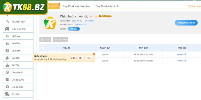This screenshot has width=201, height=100.
Task: Click the Rút Tiền withdraw icon
Action: tap(7, 65)
